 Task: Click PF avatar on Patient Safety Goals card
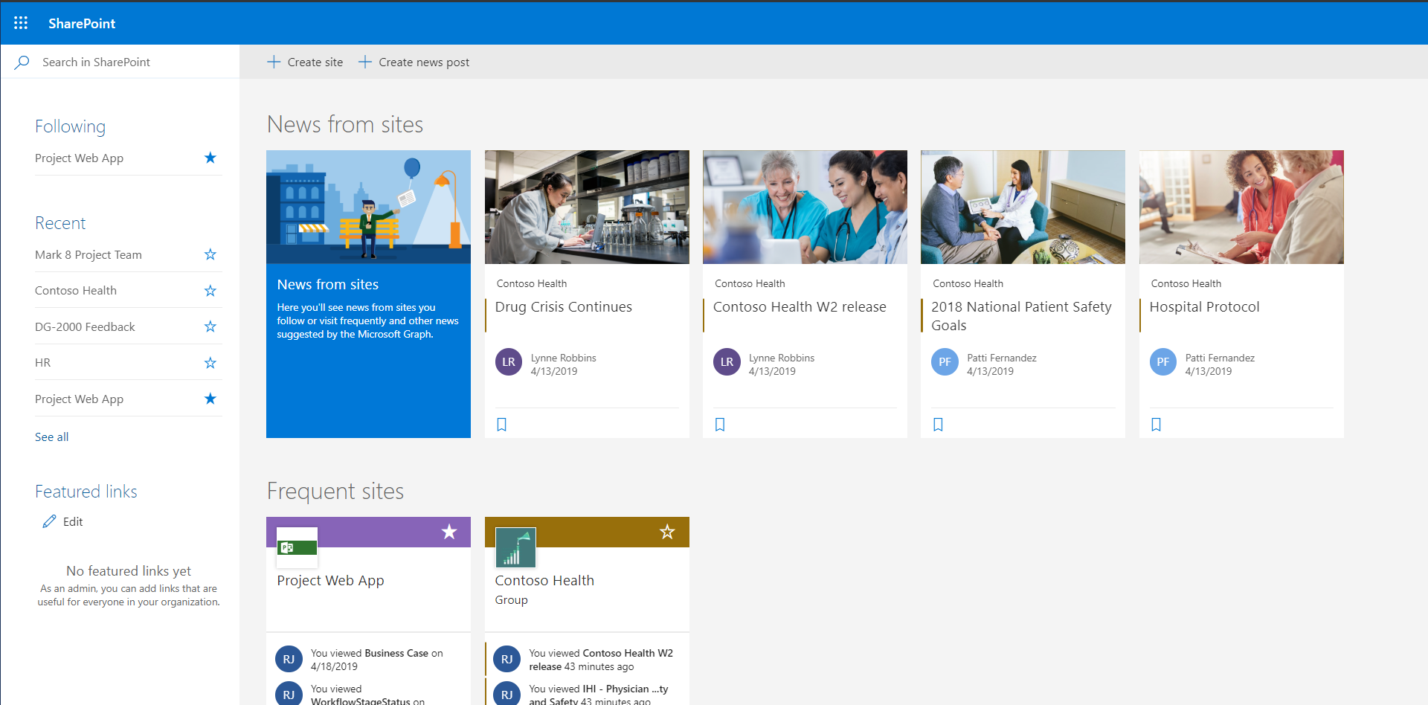945,362
